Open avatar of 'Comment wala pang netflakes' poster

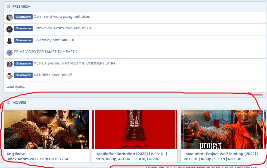10,17
